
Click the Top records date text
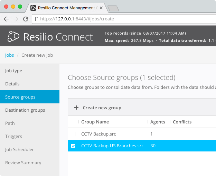[145, 33]
